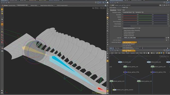This screenshot has width=170, height=95.
Task: Open parameter pane gear settings icon
Action: (160, 5)
